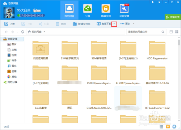This screenshot has width=181, height=130.
Task: Filter by 视频 in sidebar
Action: point(12,55)
